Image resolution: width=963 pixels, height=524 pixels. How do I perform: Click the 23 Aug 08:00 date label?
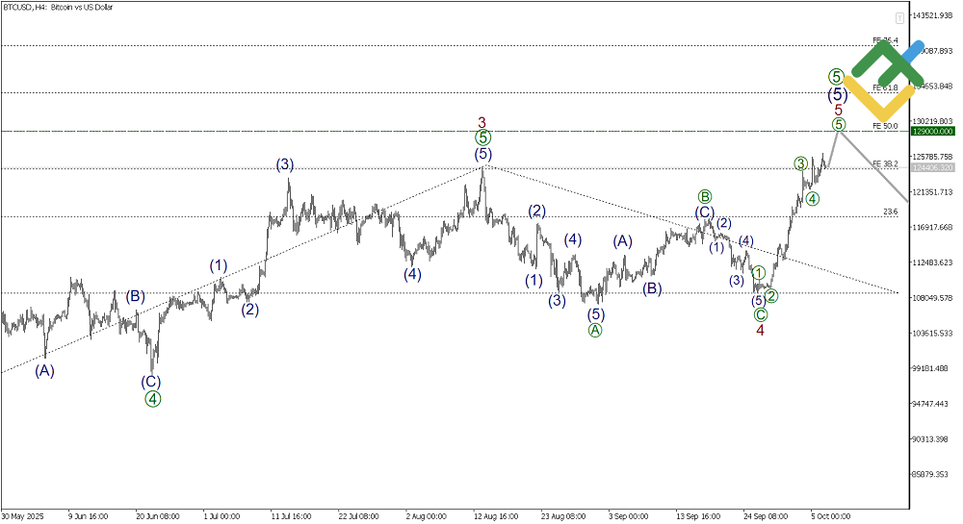[563, 516]
